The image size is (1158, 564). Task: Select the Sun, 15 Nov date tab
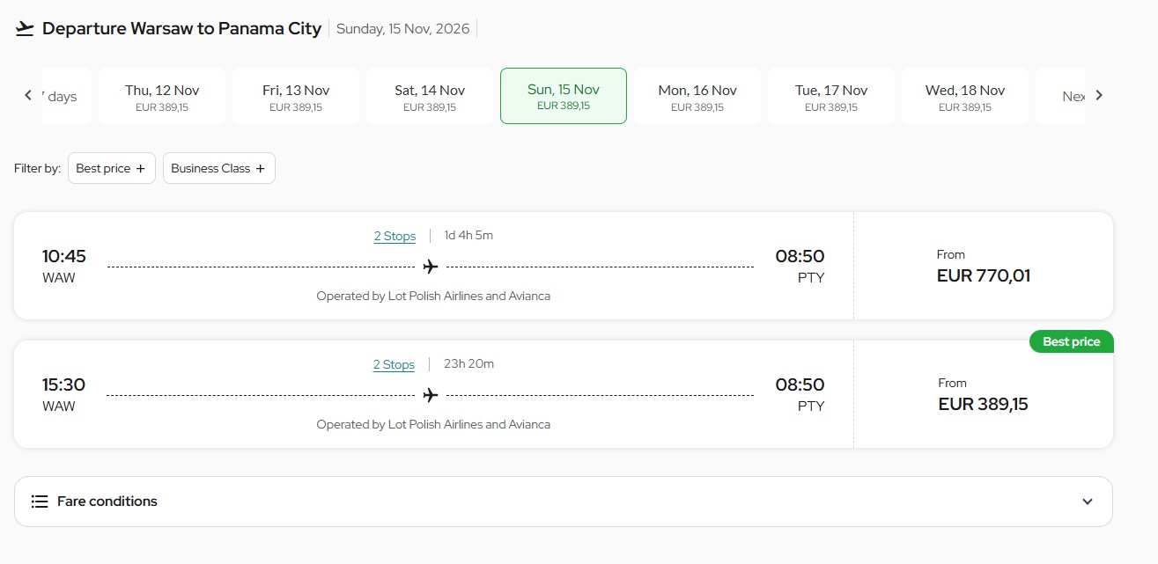coord(564,96)
